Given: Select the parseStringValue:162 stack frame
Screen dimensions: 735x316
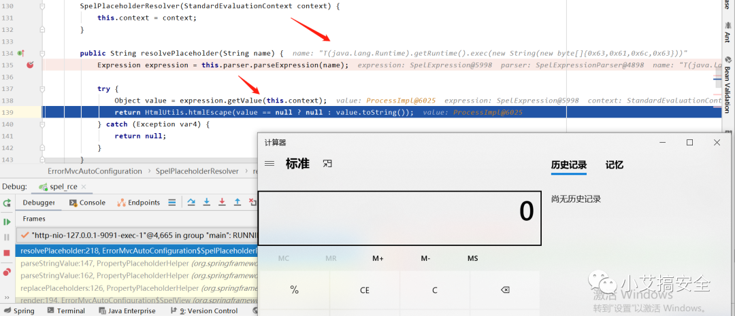Looking at the screenshot, I should click(x=136, y=276).
